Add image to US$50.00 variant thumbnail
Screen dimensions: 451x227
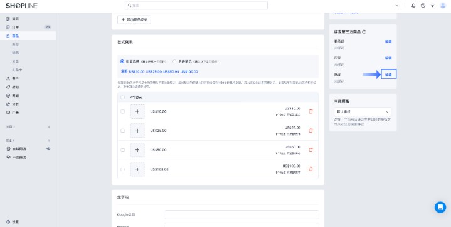pos(137,150)
